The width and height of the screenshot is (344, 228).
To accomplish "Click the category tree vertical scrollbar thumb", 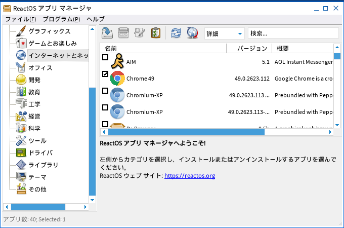I will point(93,141).
